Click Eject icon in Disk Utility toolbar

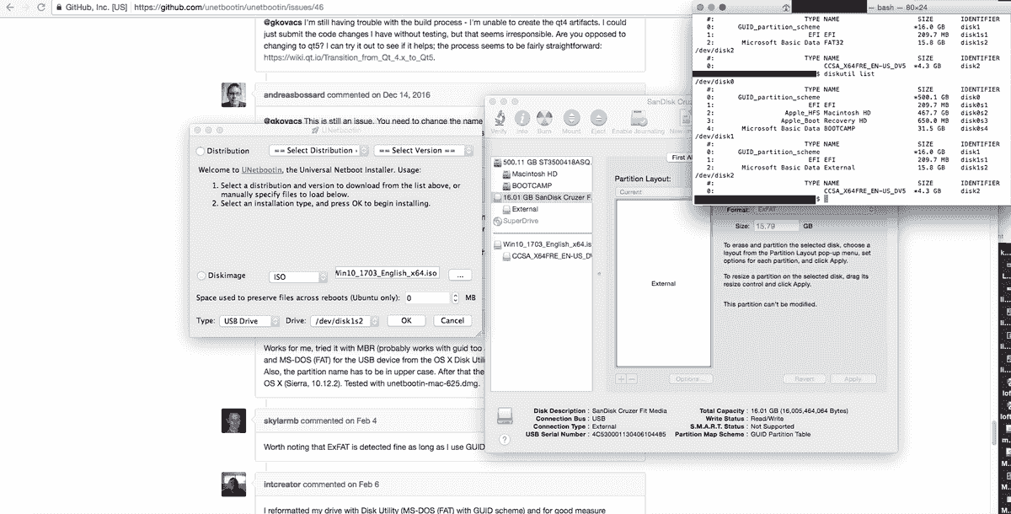pos(598,118)
